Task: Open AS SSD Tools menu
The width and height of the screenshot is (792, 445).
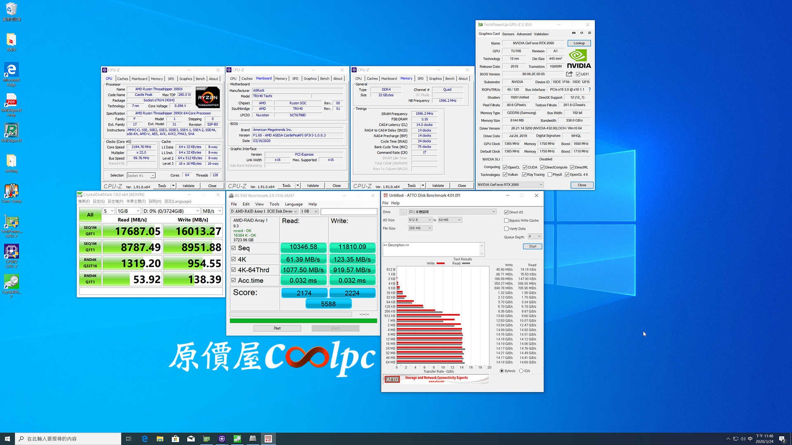Action: (274, 204)
